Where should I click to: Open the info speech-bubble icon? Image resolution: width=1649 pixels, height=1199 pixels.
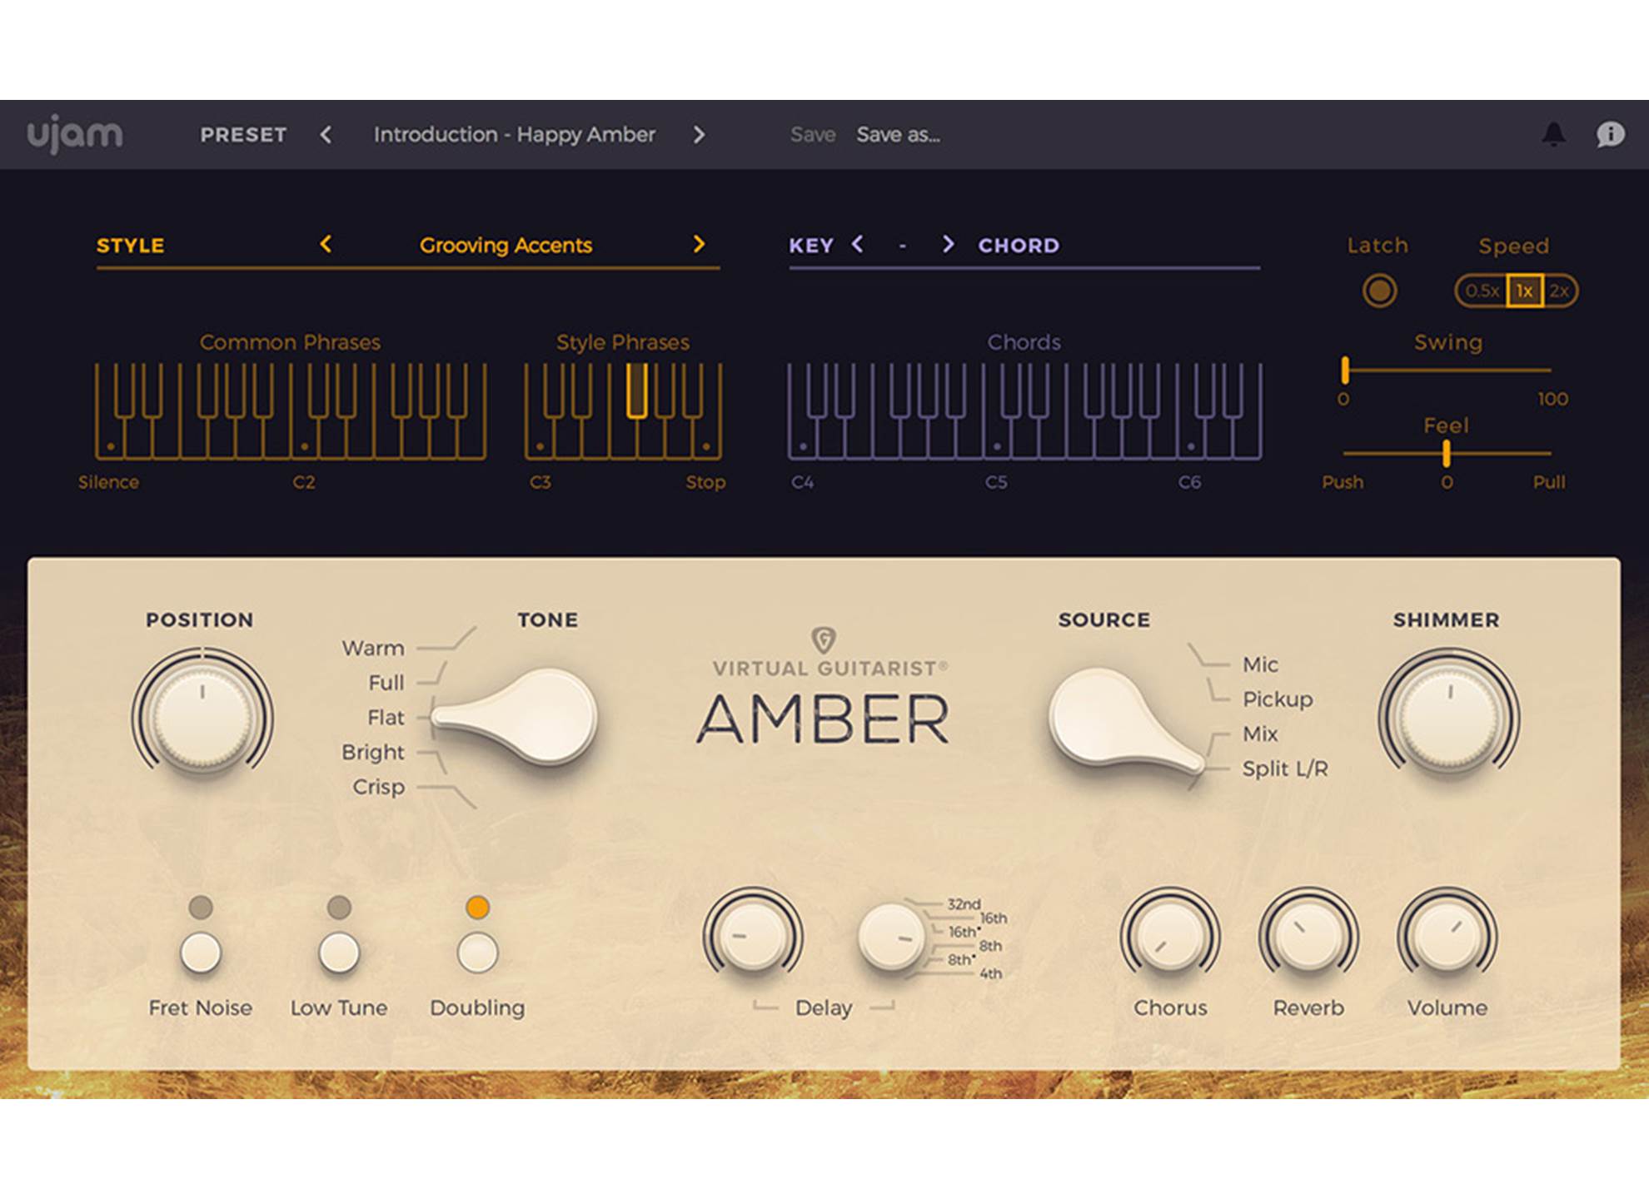(1610, 134)
